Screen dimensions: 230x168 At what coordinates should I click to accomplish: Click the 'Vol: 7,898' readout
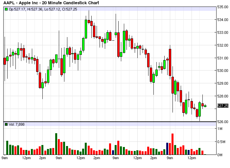16,124
